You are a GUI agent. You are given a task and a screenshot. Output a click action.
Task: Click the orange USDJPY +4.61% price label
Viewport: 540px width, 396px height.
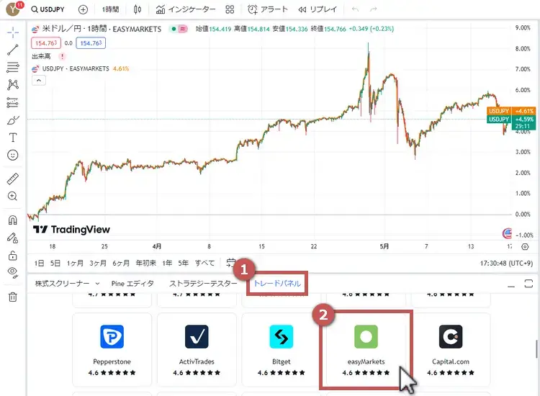(x=511, y=111)
